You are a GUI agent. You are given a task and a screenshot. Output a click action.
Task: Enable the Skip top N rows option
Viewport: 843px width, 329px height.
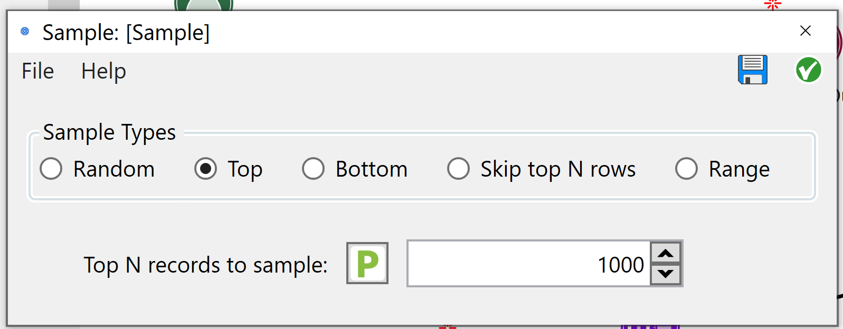click(459, 169)
